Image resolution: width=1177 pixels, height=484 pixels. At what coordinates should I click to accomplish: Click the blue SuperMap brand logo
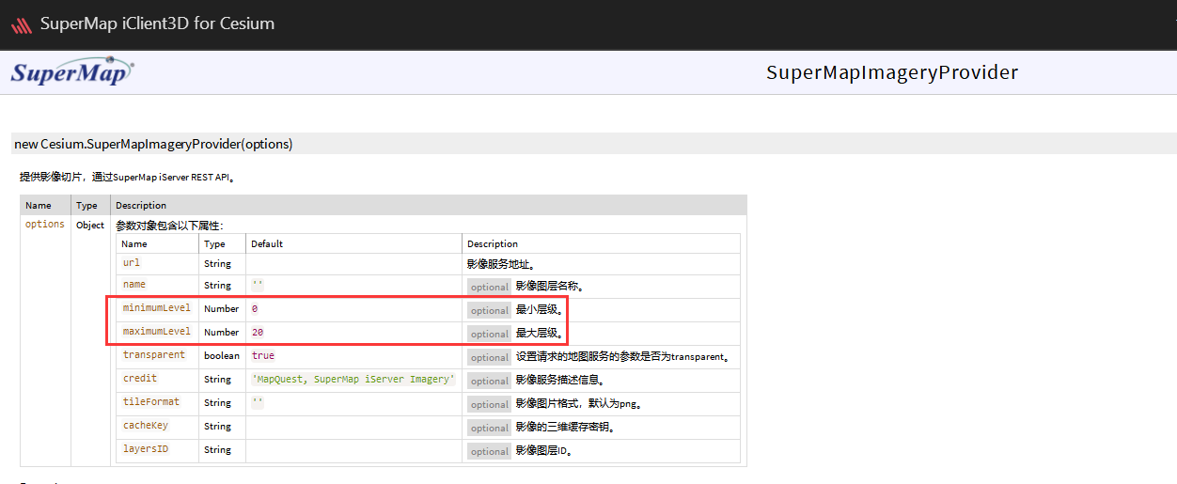(x=72, y=72)
